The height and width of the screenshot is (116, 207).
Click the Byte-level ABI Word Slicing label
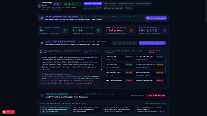[155, 103]
